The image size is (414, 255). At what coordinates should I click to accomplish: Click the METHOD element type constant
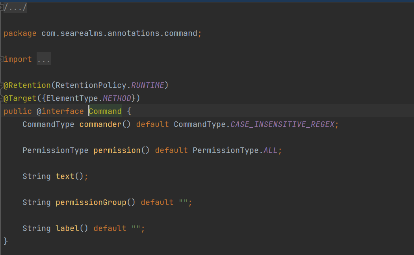pyautogui.click(x=117, y=98)
